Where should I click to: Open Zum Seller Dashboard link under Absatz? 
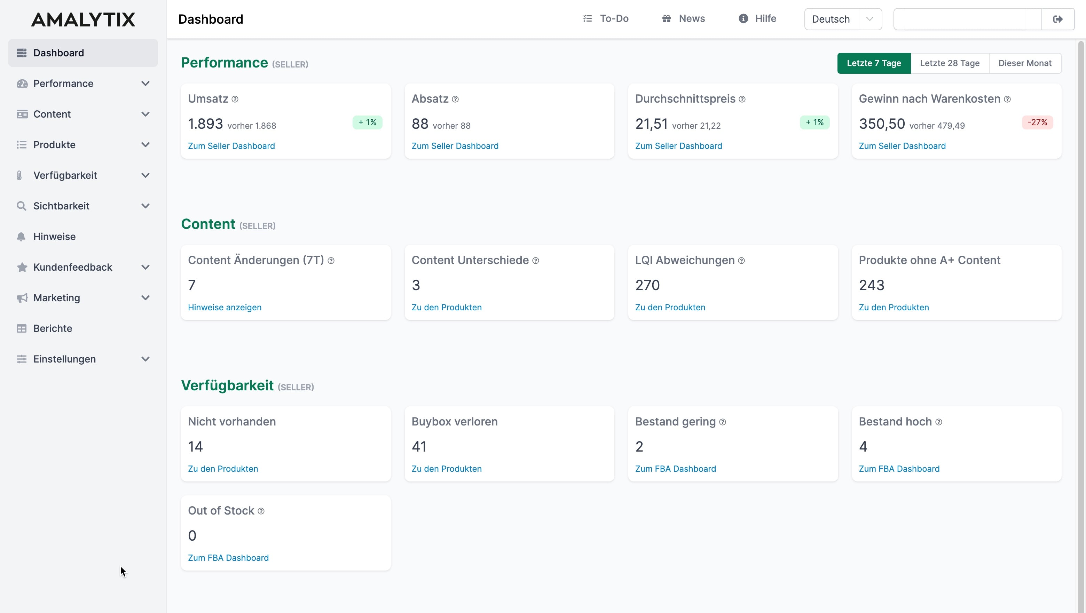[x=455, y=146]
